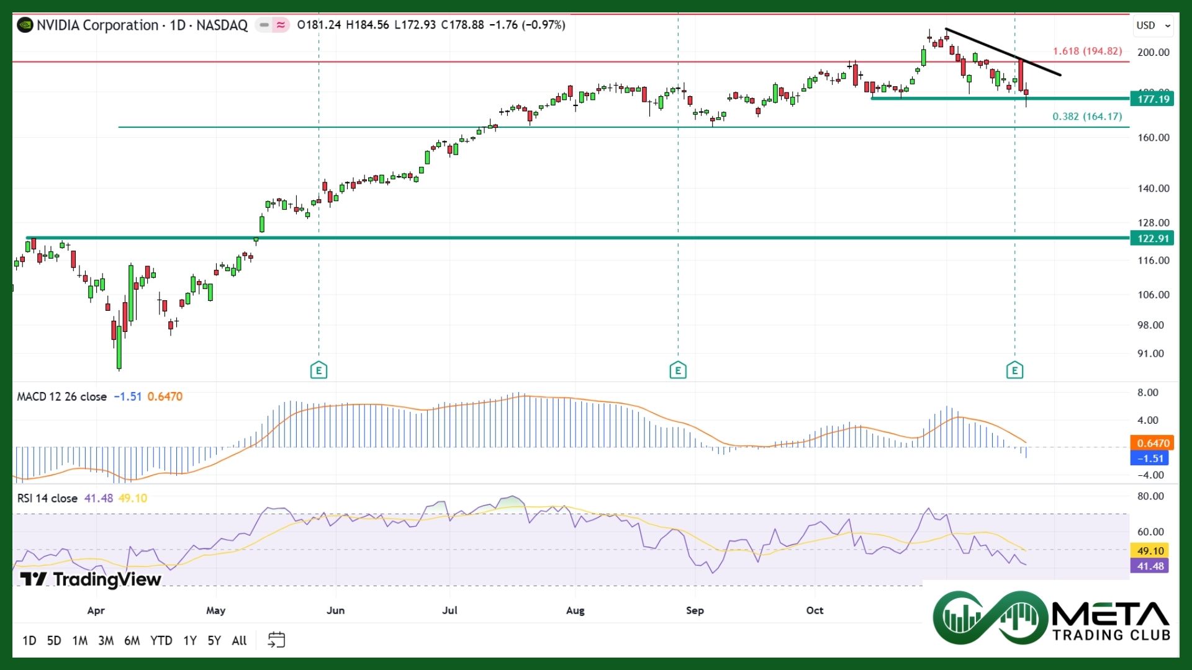Open the USD currency dropdown
Viewport: 1192px width, 670px height.
pyautogui.click(x=1153, y=25)
